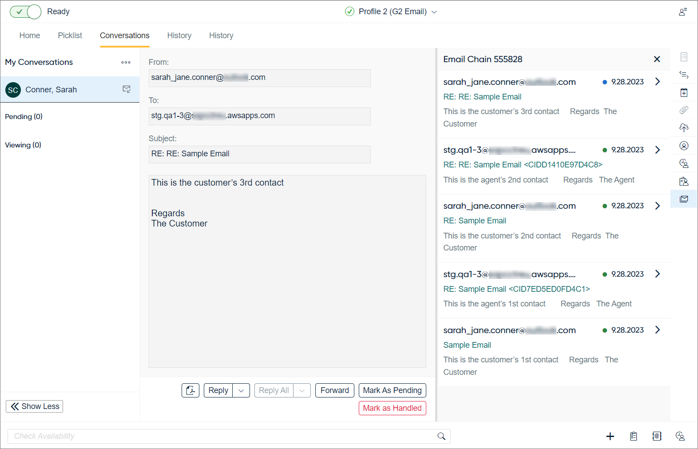The image size is (698, 449).
Task: Click the Email Chain 555828 title
Action: pyautogui.click(x=483, y=59)
